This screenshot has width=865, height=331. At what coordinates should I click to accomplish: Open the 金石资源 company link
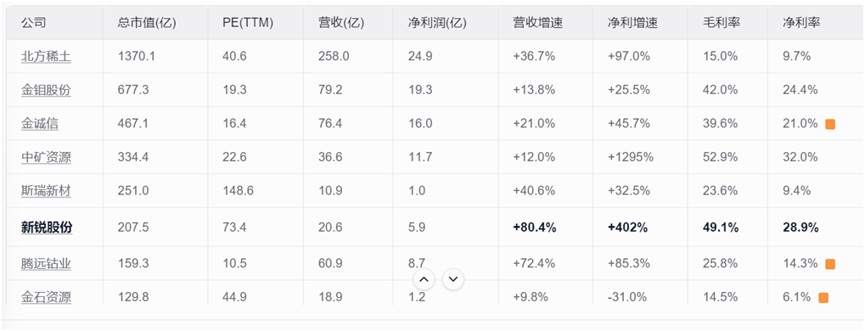point(47,297)
